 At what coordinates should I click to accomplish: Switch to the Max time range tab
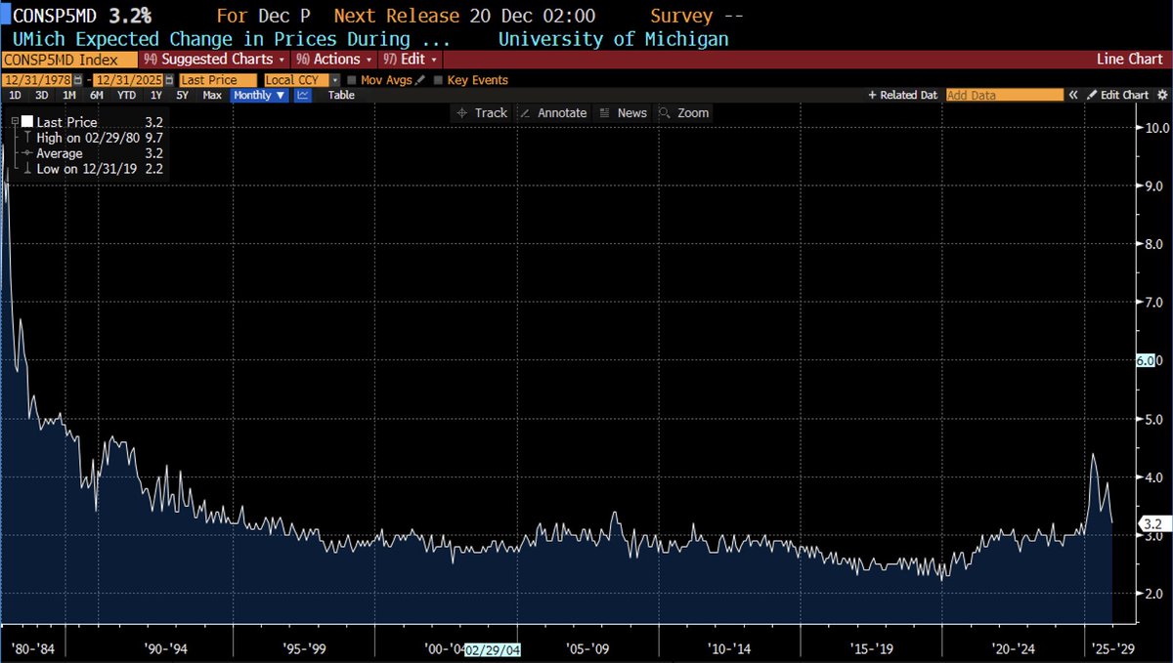click(x=212, y=95)
